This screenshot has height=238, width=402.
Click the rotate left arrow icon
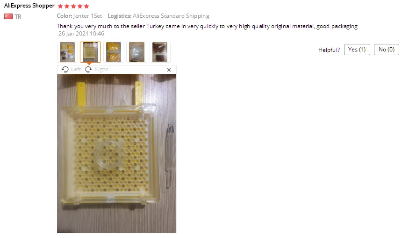point(65,69)
